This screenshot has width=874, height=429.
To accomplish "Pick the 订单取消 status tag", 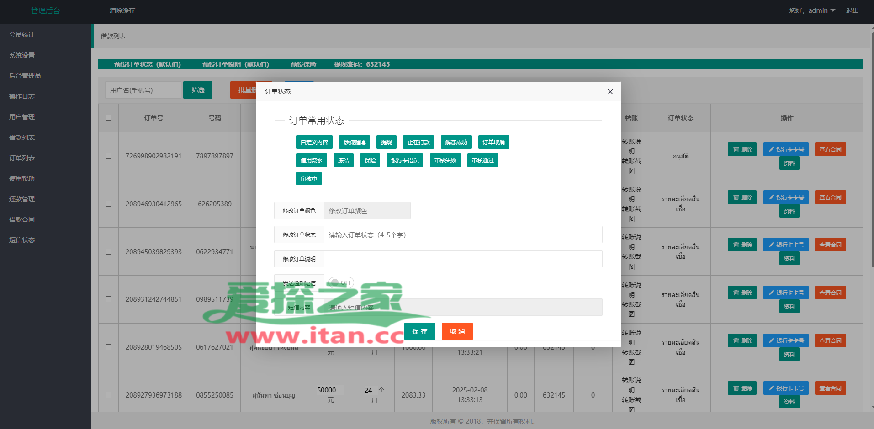I will (x=493, y=142).
